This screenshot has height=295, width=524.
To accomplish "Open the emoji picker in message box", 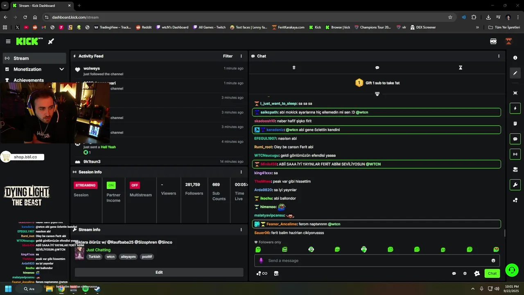I will pos(493,261).
